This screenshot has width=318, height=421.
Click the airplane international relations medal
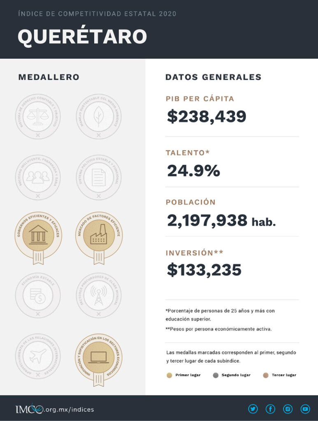pyautogui.click(x=38, y=356)
